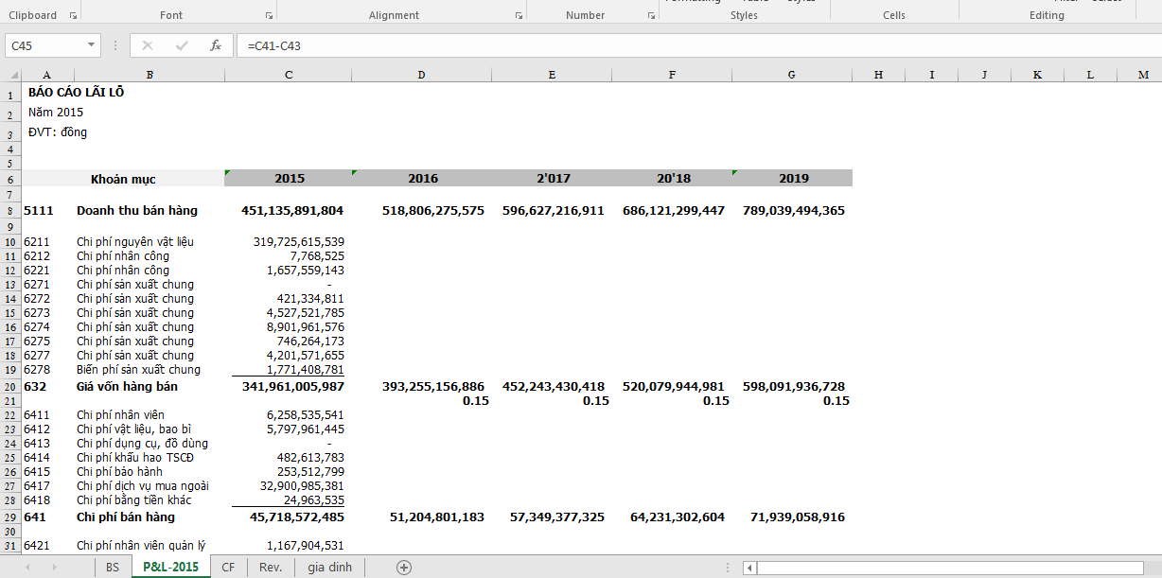Select the 2015 year header cell
This screenshot has width=1162, height=578.
(289, 179)
